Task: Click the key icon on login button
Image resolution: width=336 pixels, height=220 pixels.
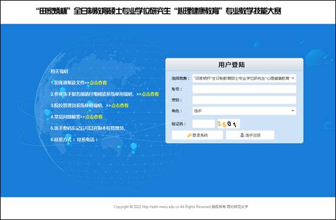Action: [x=189, y=135]
